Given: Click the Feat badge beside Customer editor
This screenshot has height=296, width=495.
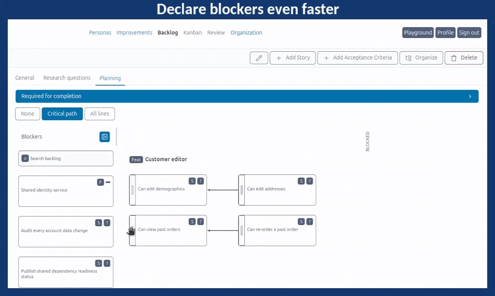Looking at the screenshot, I should 136,160.
